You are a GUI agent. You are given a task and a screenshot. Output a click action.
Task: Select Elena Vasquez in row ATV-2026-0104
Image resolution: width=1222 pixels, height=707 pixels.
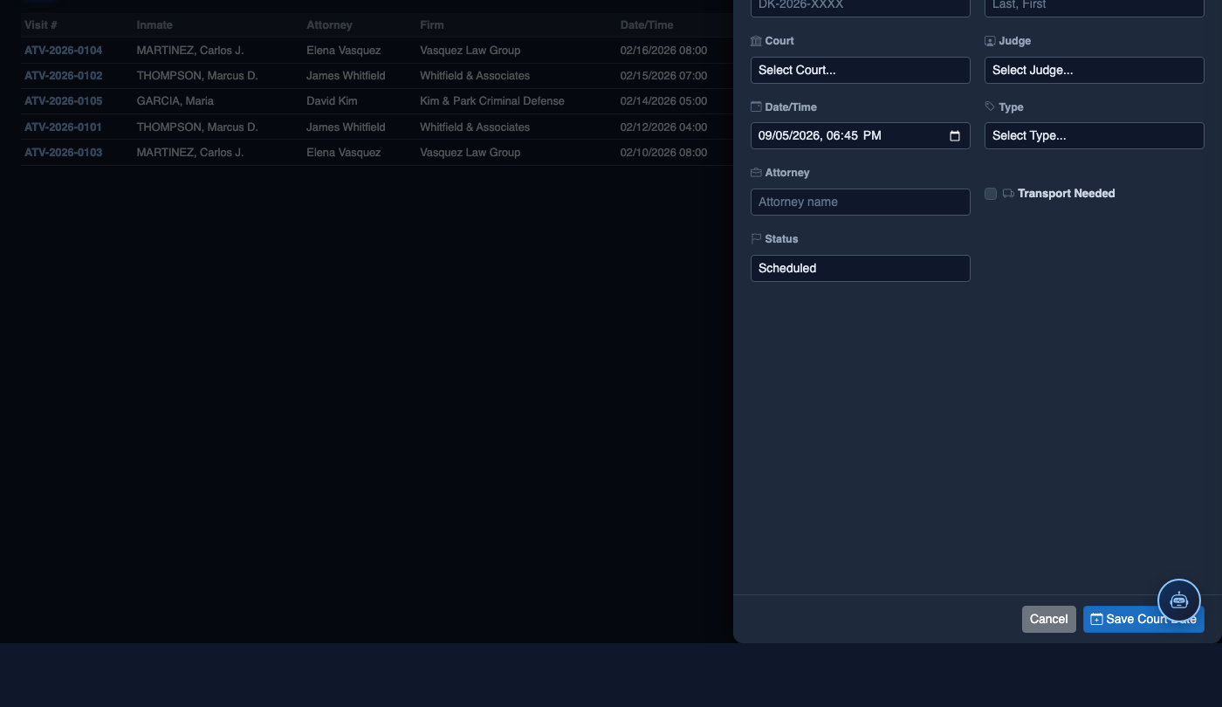pyautogui.click(x=344, y=51)
